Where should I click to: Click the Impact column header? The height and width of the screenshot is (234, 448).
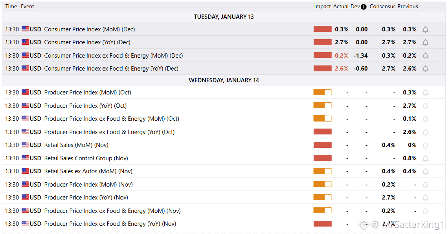[322, 7]
